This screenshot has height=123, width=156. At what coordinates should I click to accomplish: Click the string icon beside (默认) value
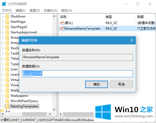pyautogui.click(x=62, y=23)
